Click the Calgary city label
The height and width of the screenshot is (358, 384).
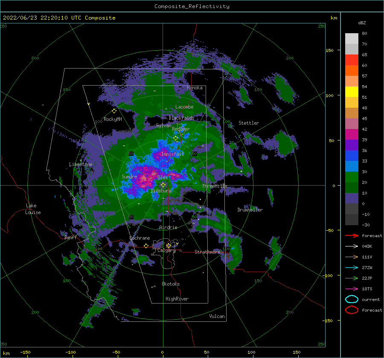click(166, 250)
